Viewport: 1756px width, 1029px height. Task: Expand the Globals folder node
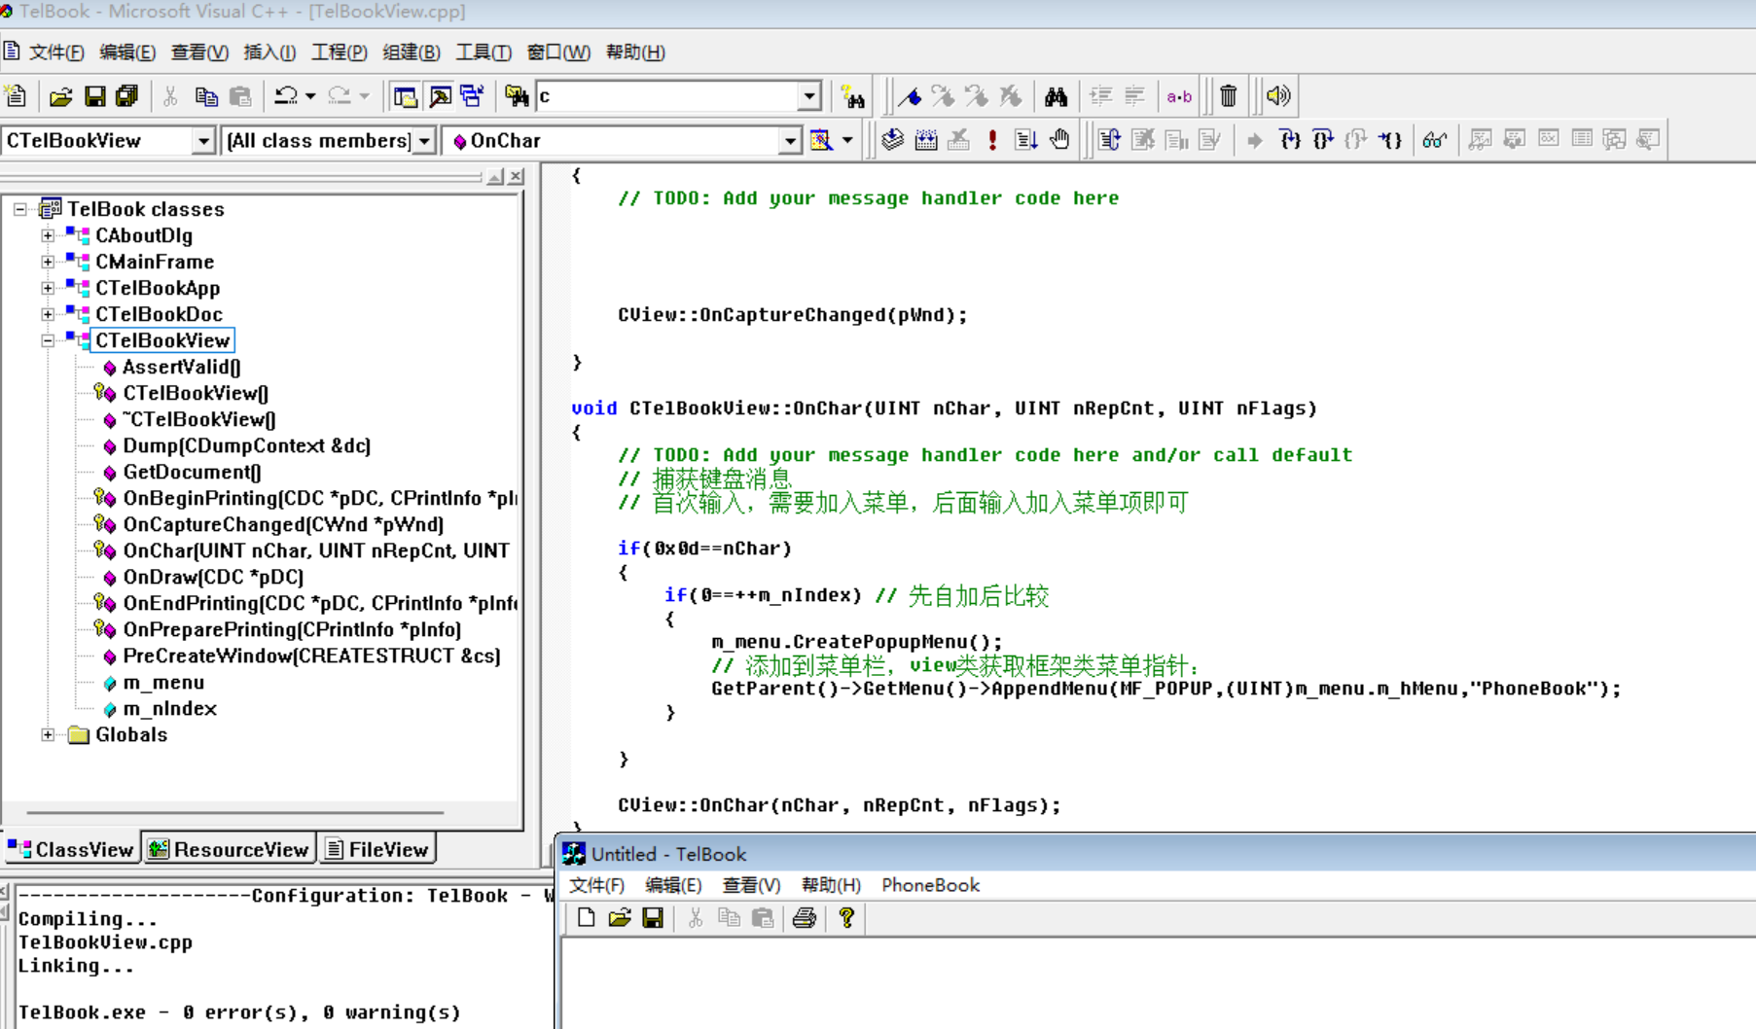pos(48,735)
